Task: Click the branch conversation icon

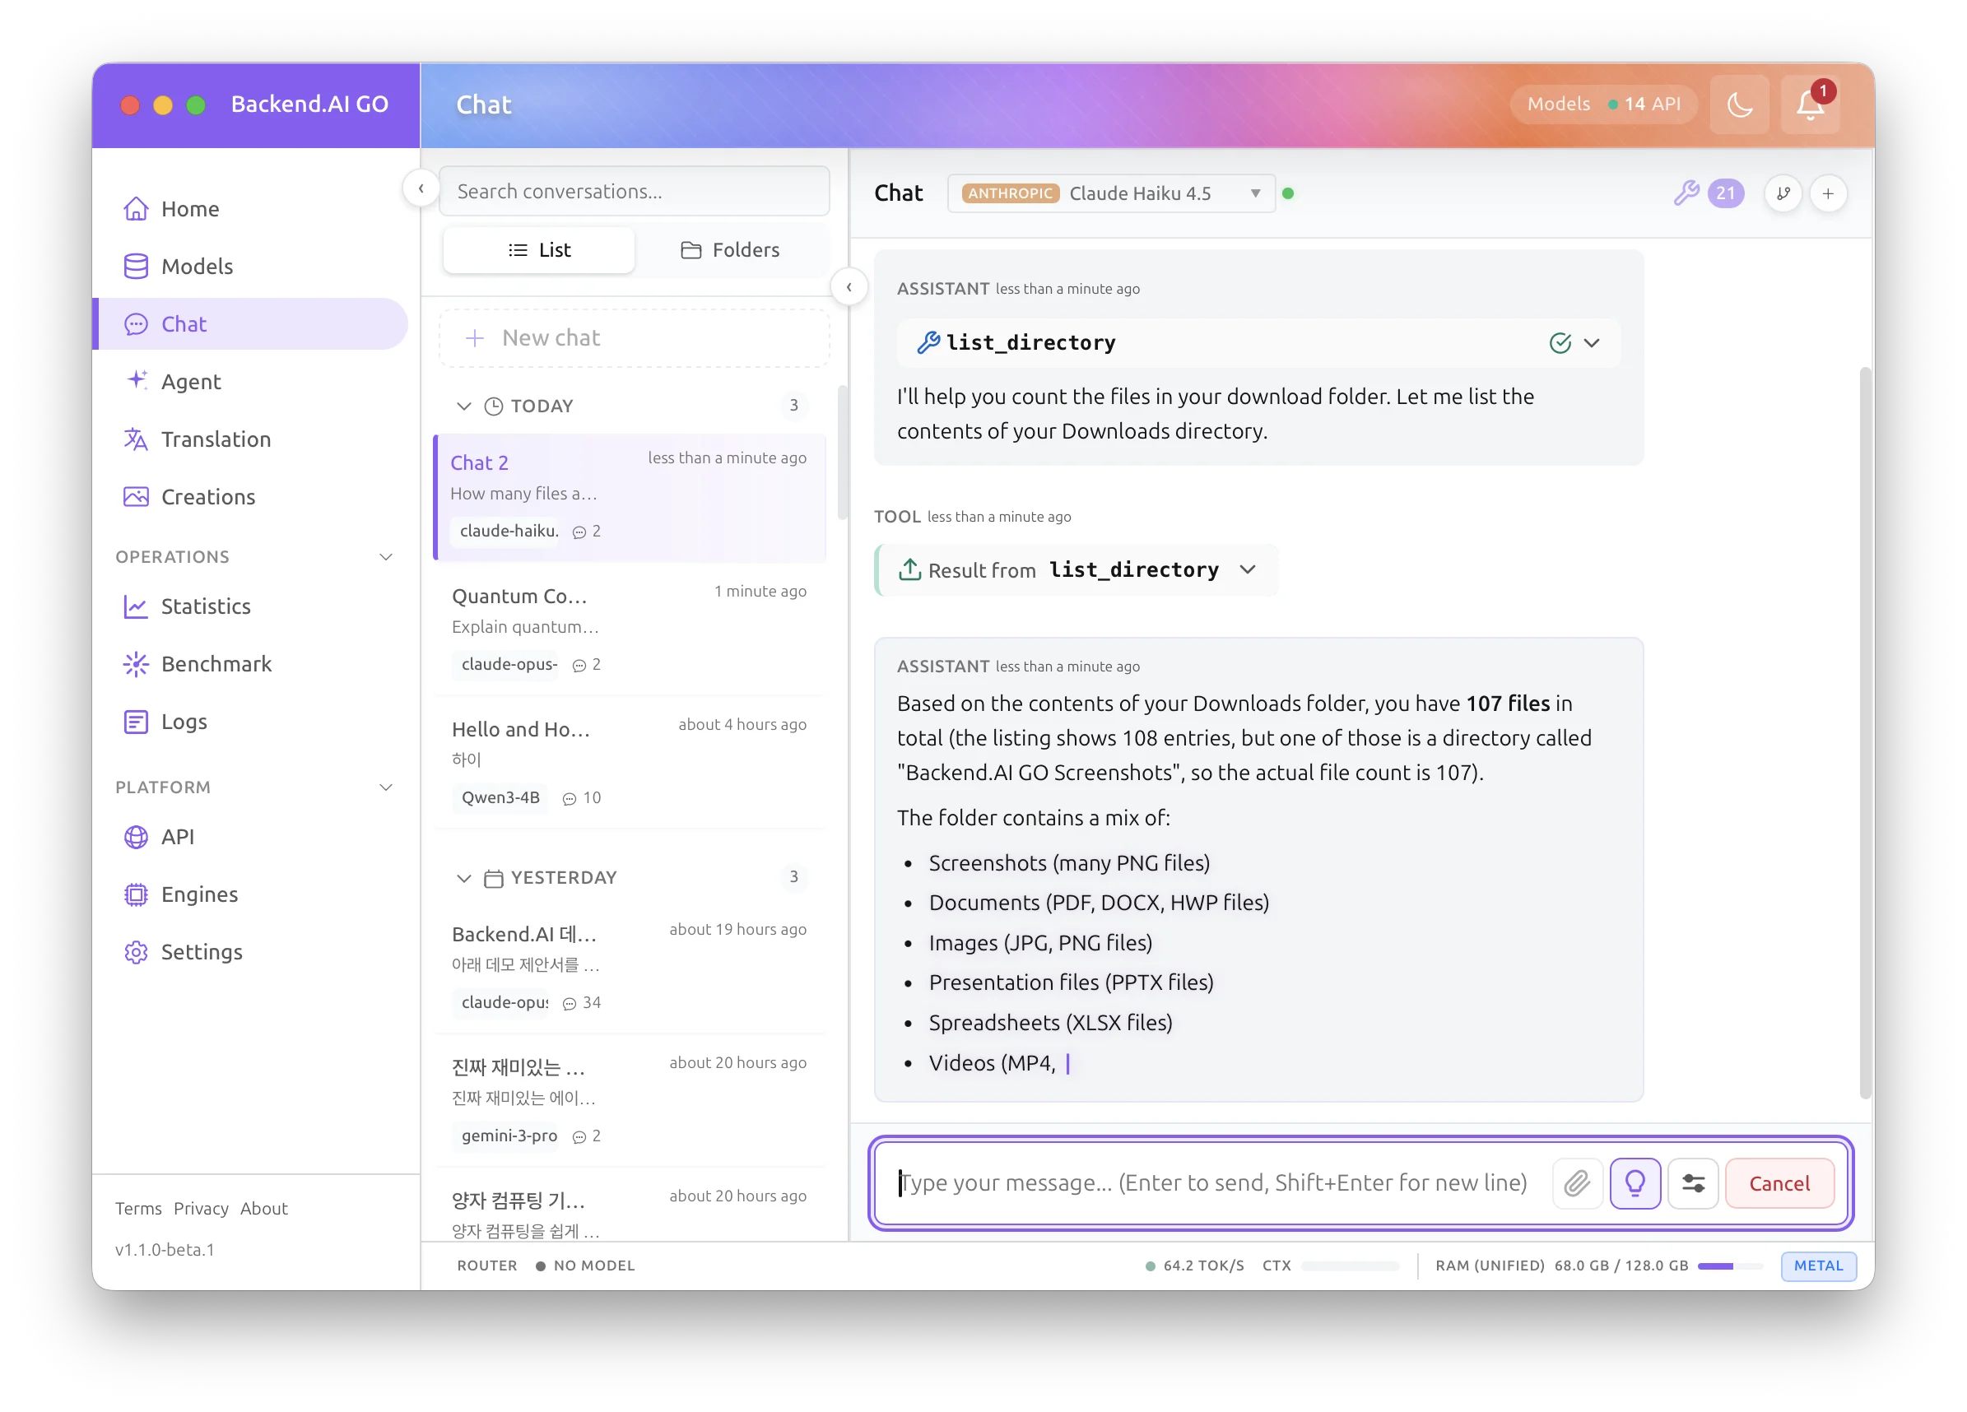Action: point(1783,193)
